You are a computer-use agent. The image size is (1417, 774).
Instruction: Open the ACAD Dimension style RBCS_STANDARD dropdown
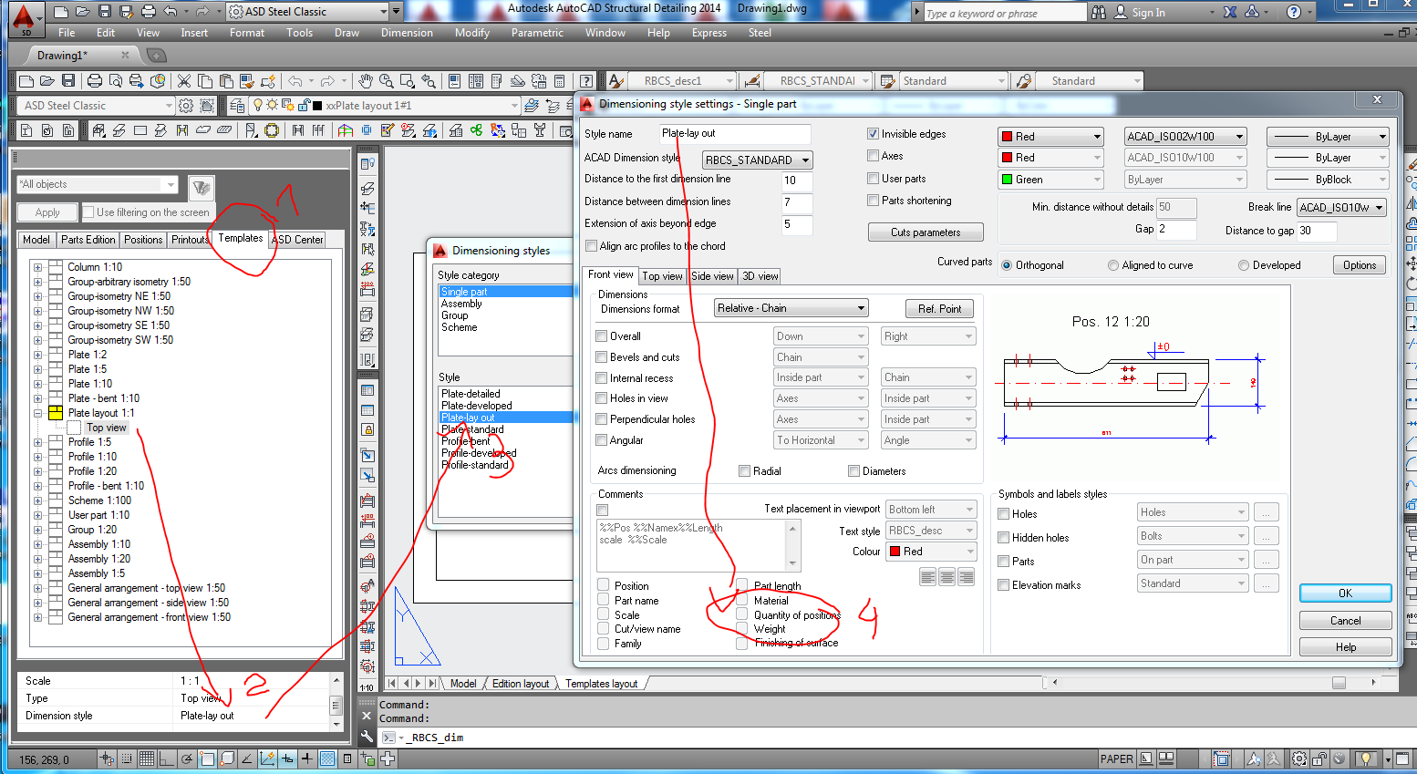pyautogui.click(x=757, y=160)
